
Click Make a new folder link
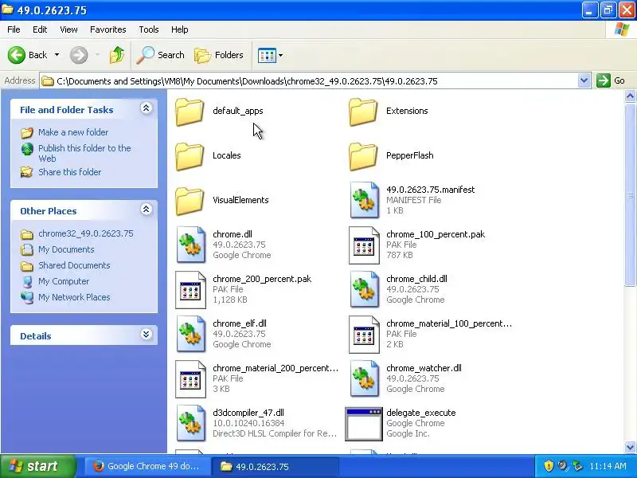pos(73,132)
